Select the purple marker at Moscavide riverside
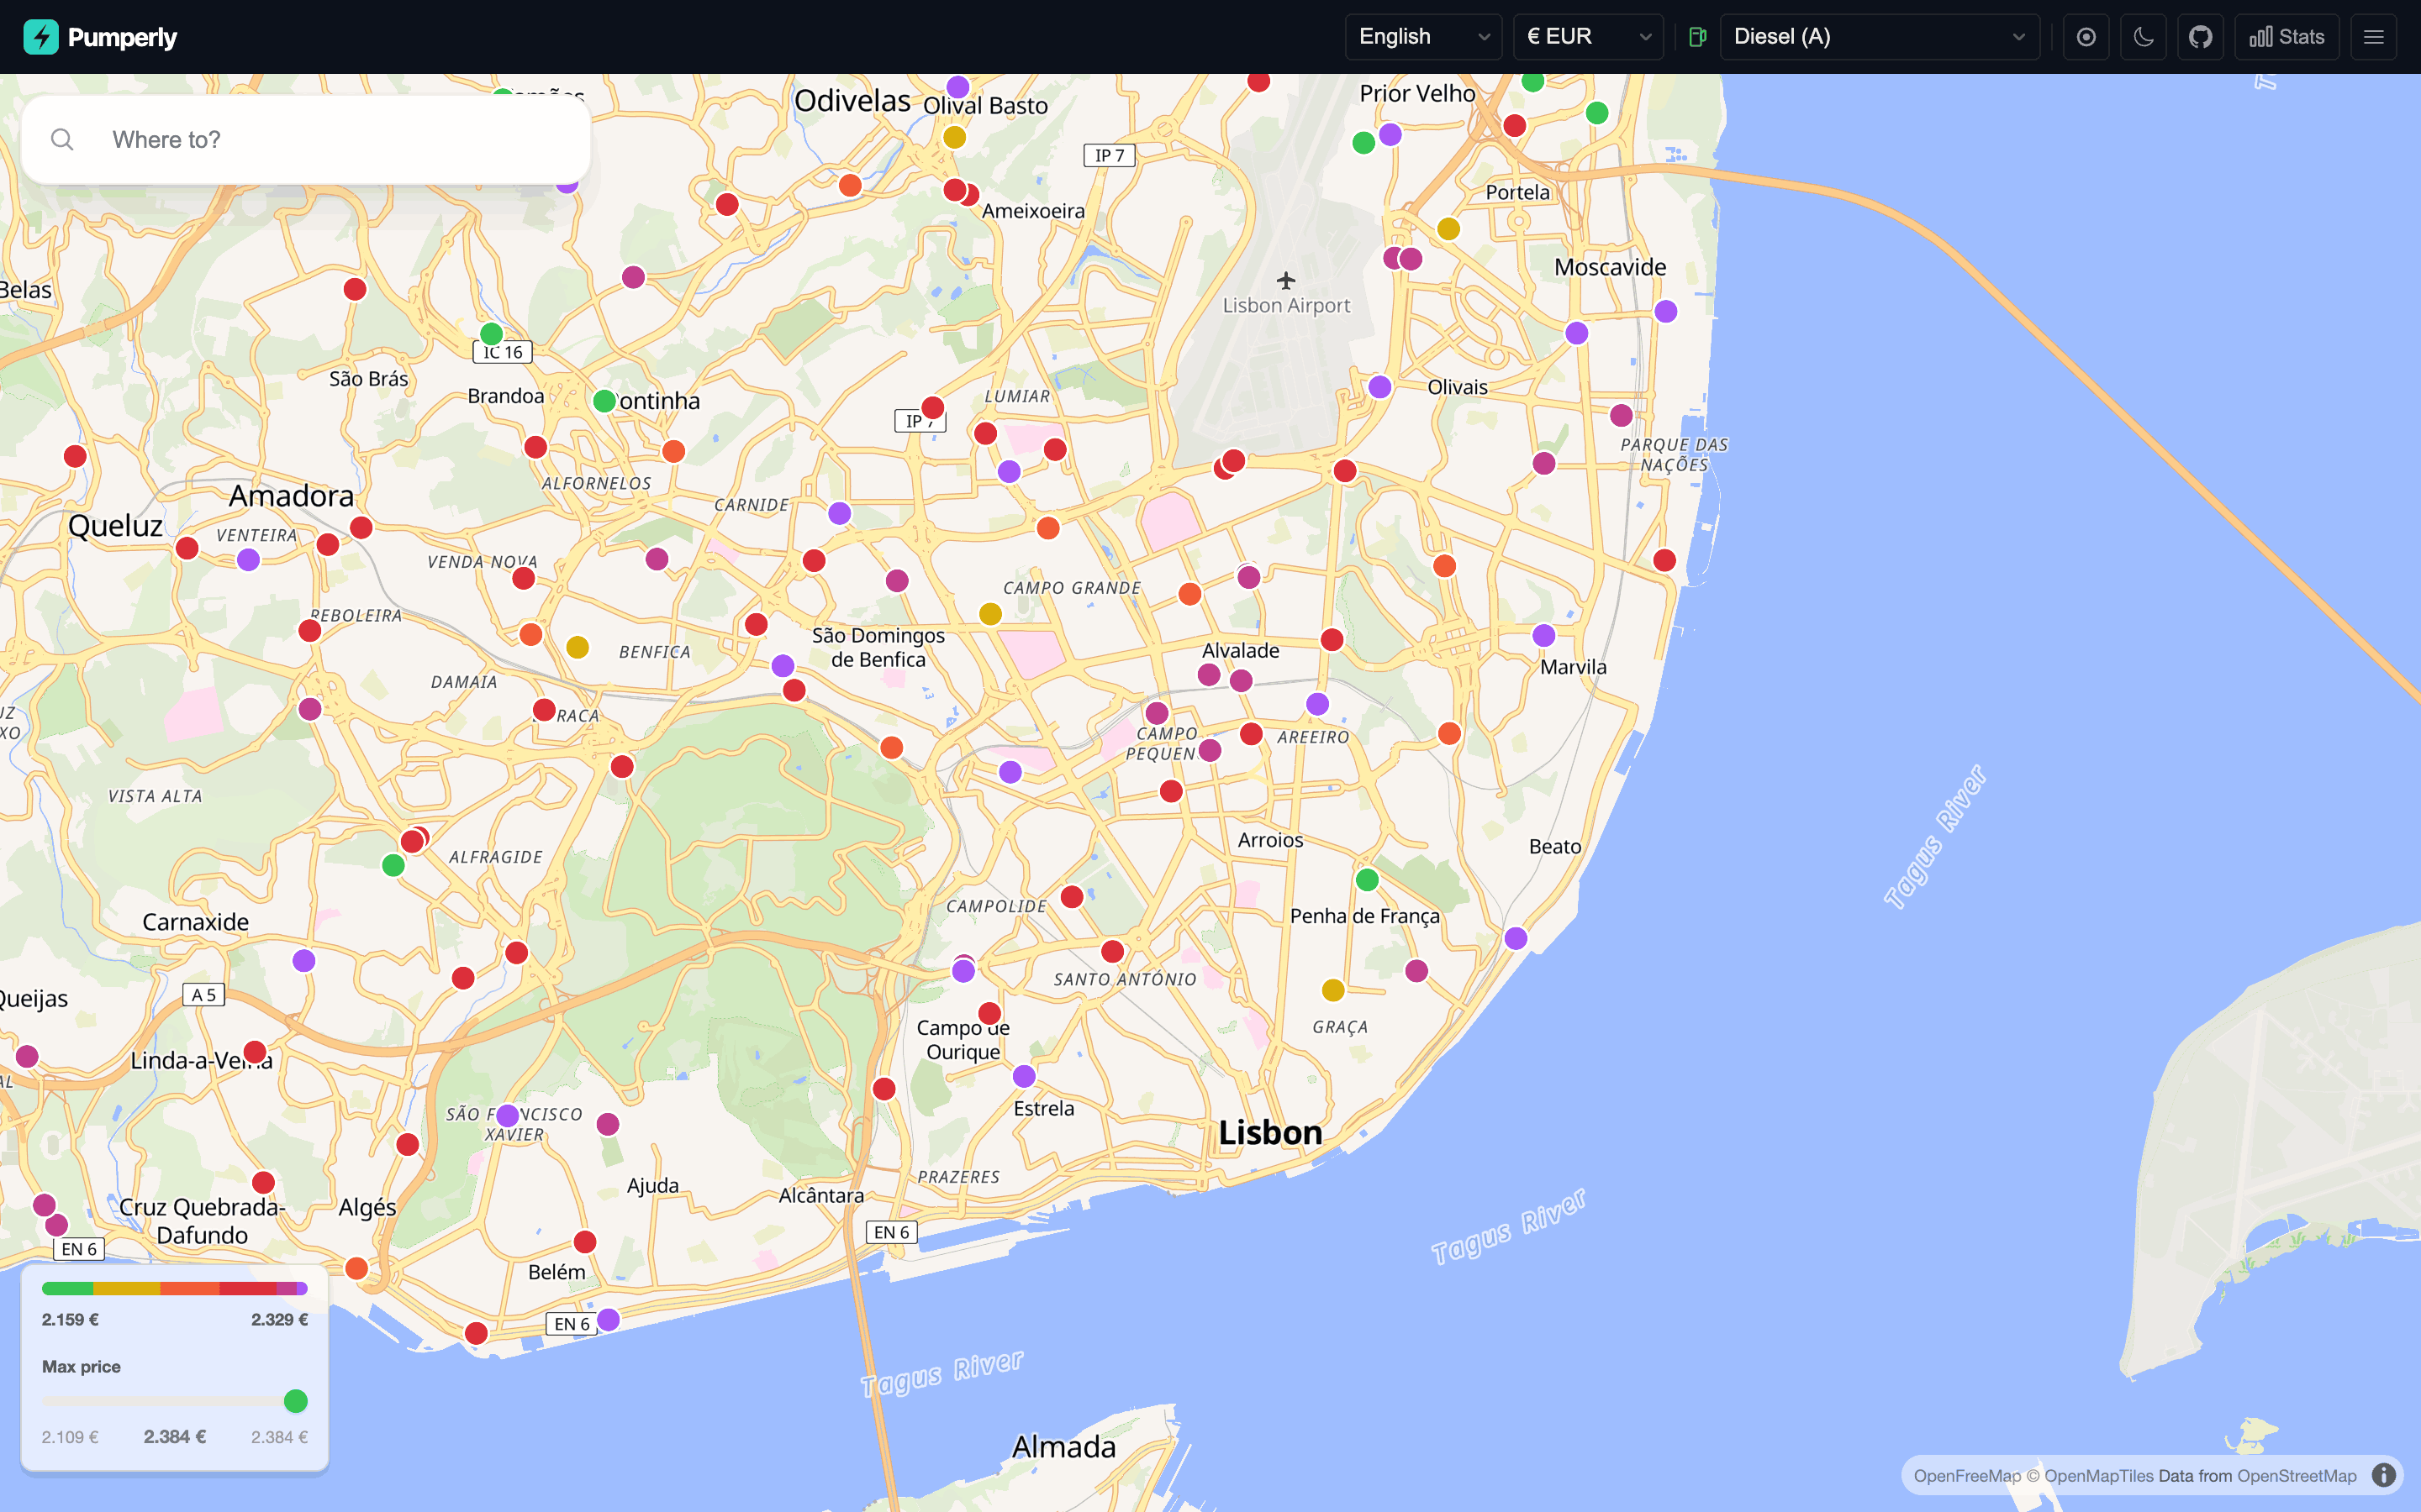 [1665, 311]
